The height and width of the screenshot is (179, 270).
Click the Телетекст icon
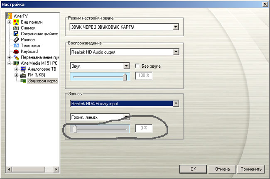[x=16, y=46]
